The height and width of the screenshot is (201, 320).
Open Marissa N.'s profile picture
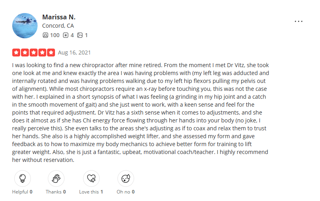click(x=25, y=25)
